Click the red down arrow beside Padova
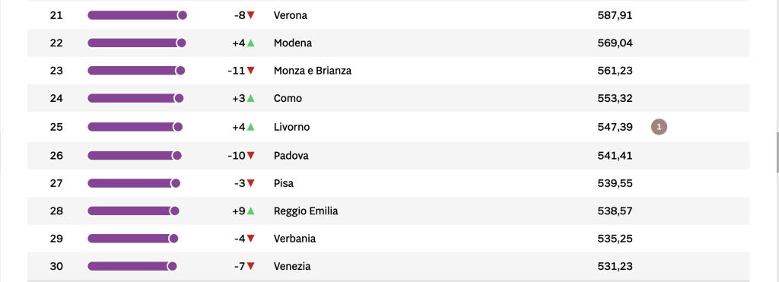This screenshot has height=282, width=779. pos(251,155)
